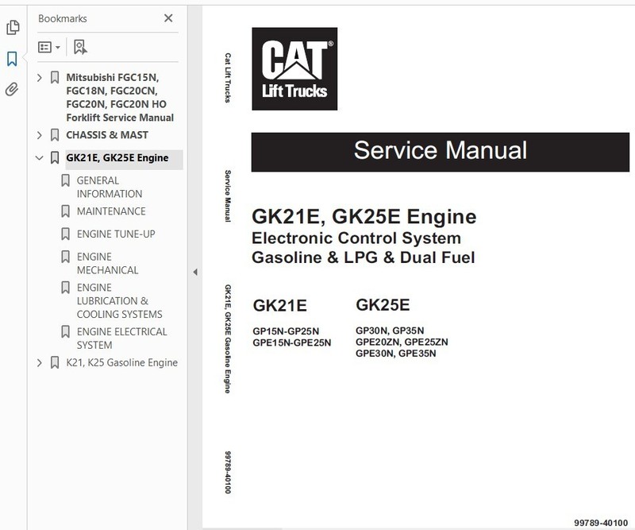Screen dimensions: 635x530
Task: Click the Service Manual title banner
Action: coord(441,152)
